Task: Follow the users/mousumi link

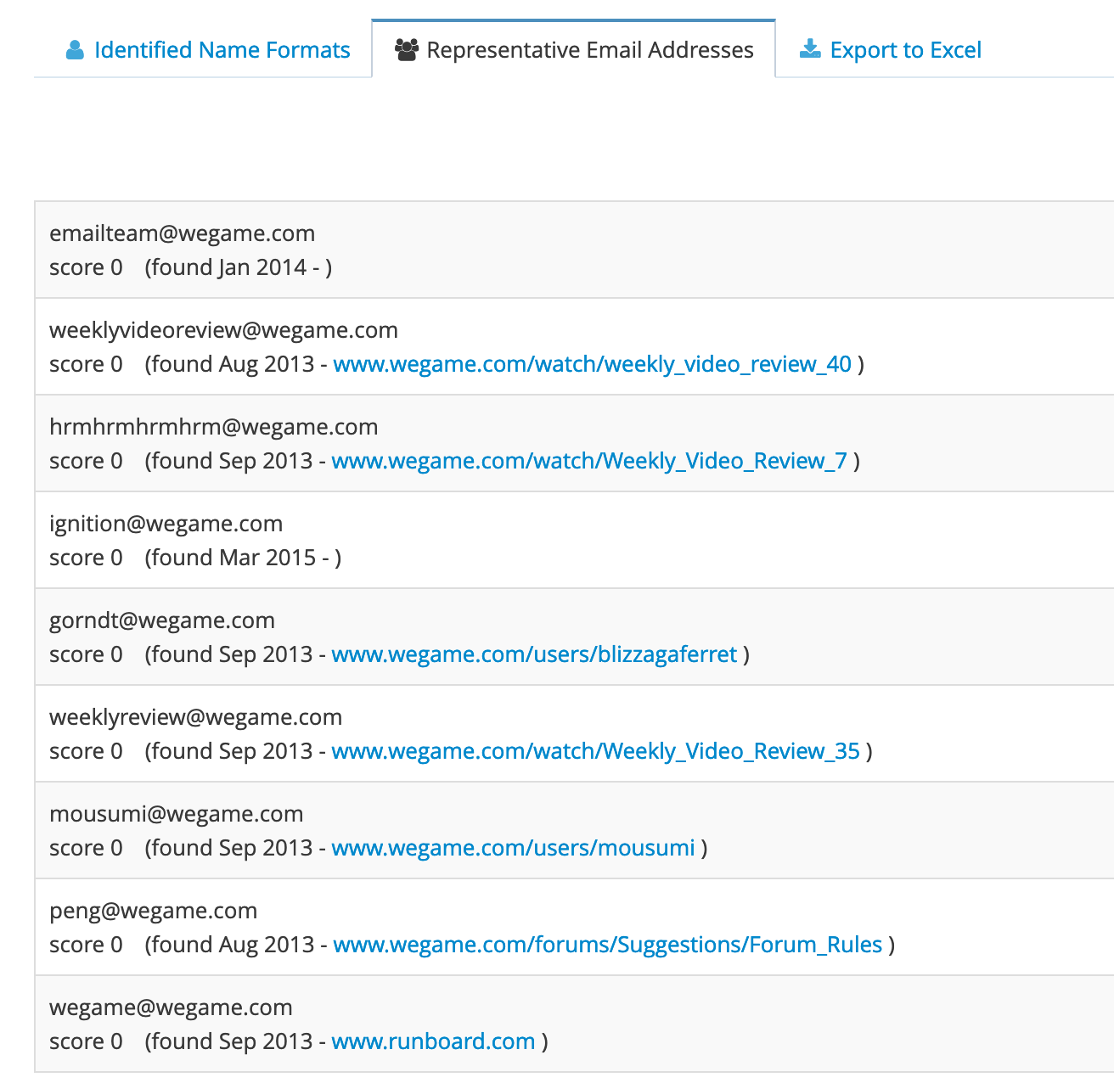Action: [514, 848]
